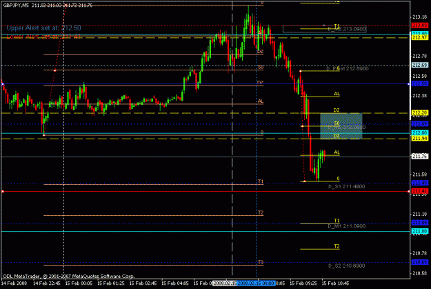This screenshot has height=289, width=431.
Task: Click the 15 Feb 01:25 time label
Action: (111, 283)
